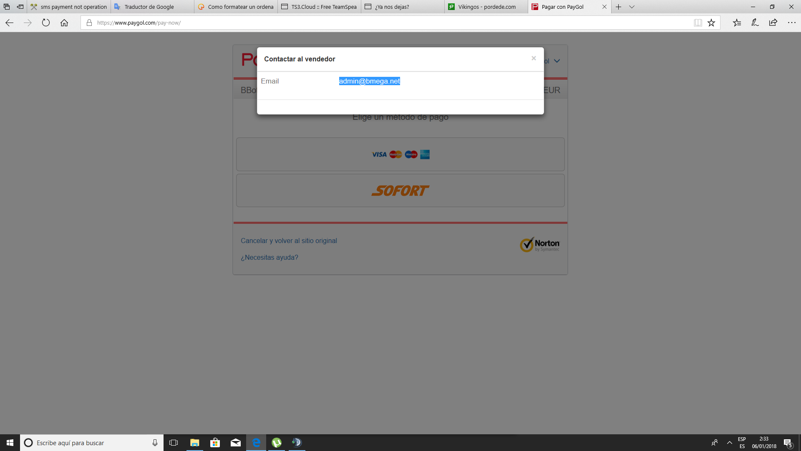
Task: Open Task View on taskbar
Action: (x=174, y=443)
